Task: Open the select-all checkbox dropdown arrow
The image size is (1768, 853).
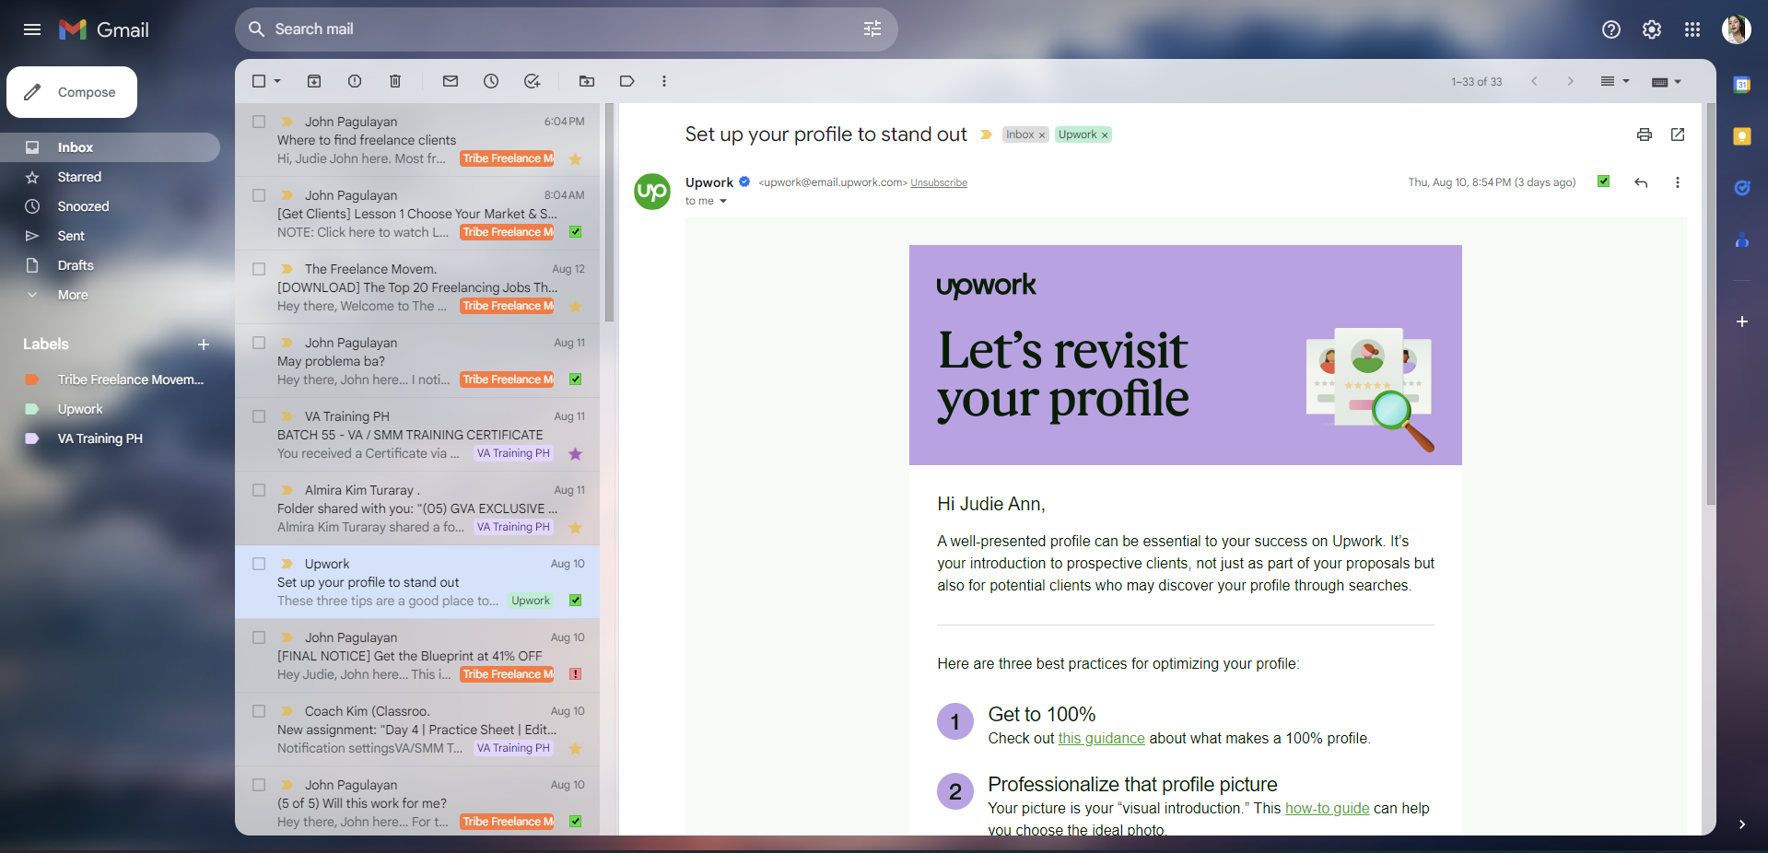Action: (x=277, y=81)
